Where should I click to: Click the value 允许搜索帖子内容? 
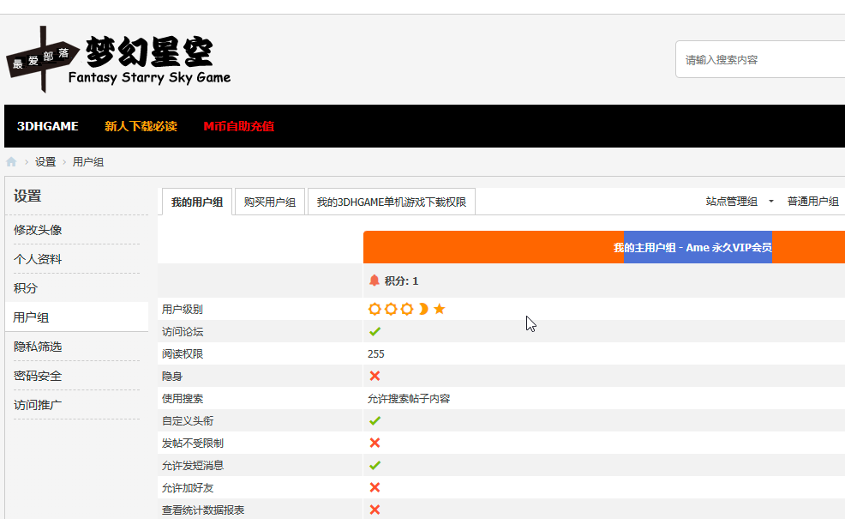tap(409, 399)
